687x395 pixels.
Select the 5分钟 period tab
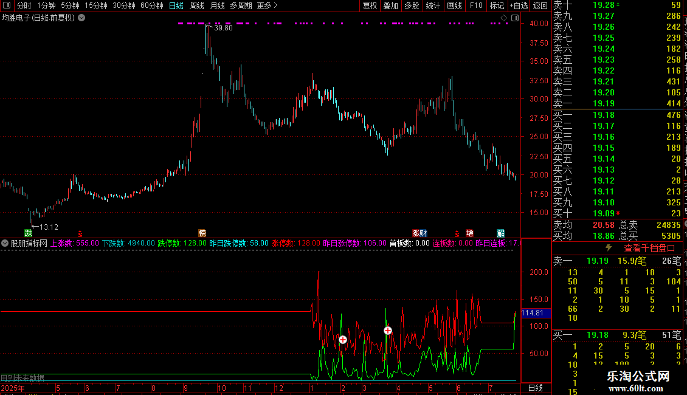[70, 5]
